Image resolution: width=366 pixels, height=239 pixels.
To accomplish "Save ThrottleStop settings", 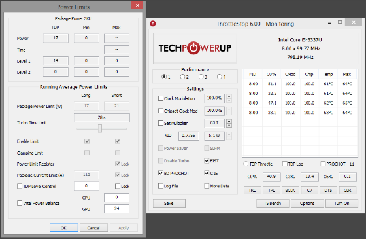I will coord(169,203).
